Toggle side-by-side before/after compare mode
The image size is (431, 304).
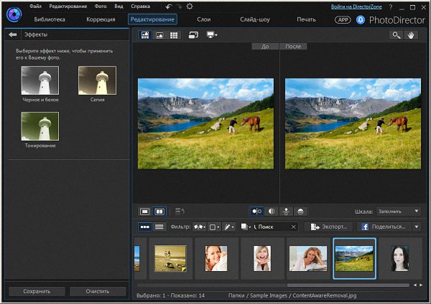pos(256,212)
